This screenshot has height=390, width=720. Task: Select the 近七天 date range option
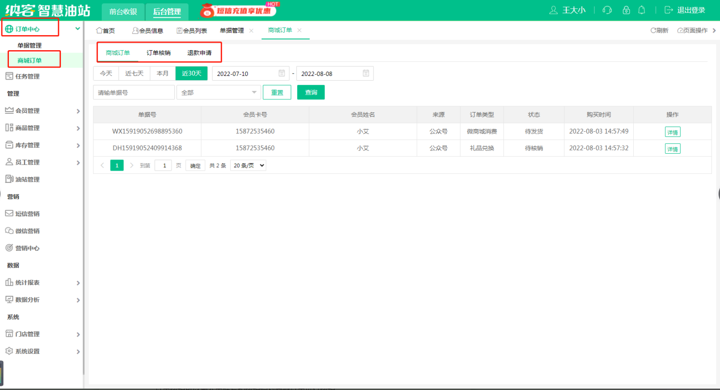coord(134,74)
